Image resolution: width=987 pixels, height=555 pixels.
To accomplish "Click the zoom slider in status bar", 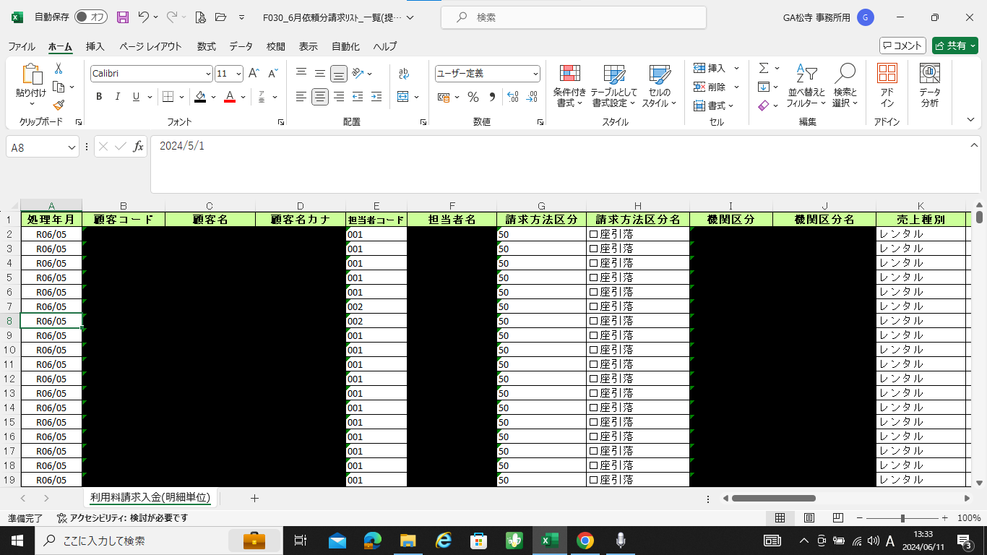I will click(x=902, y=518).
